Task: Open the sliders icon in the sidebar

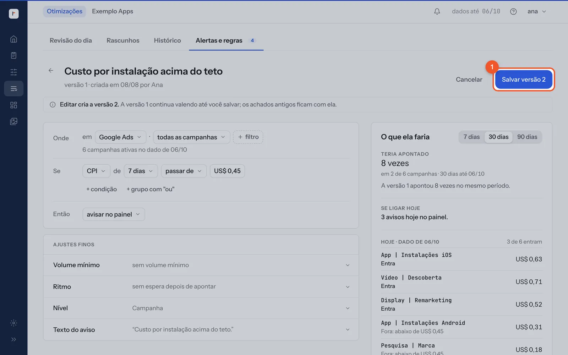Action: coord(13,72)
